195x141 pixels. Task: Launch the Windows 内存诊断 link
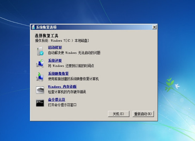tap(62, 87)
